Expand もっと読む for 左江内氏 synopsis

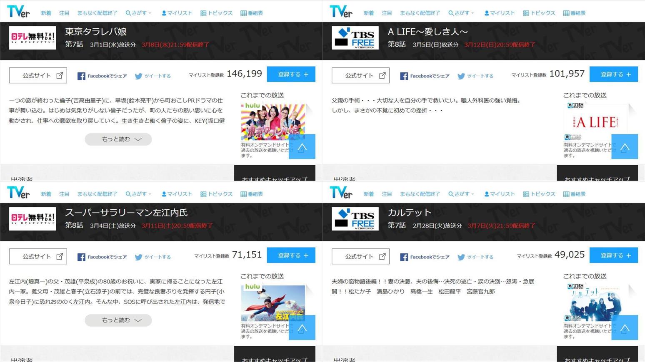[118, 320]
